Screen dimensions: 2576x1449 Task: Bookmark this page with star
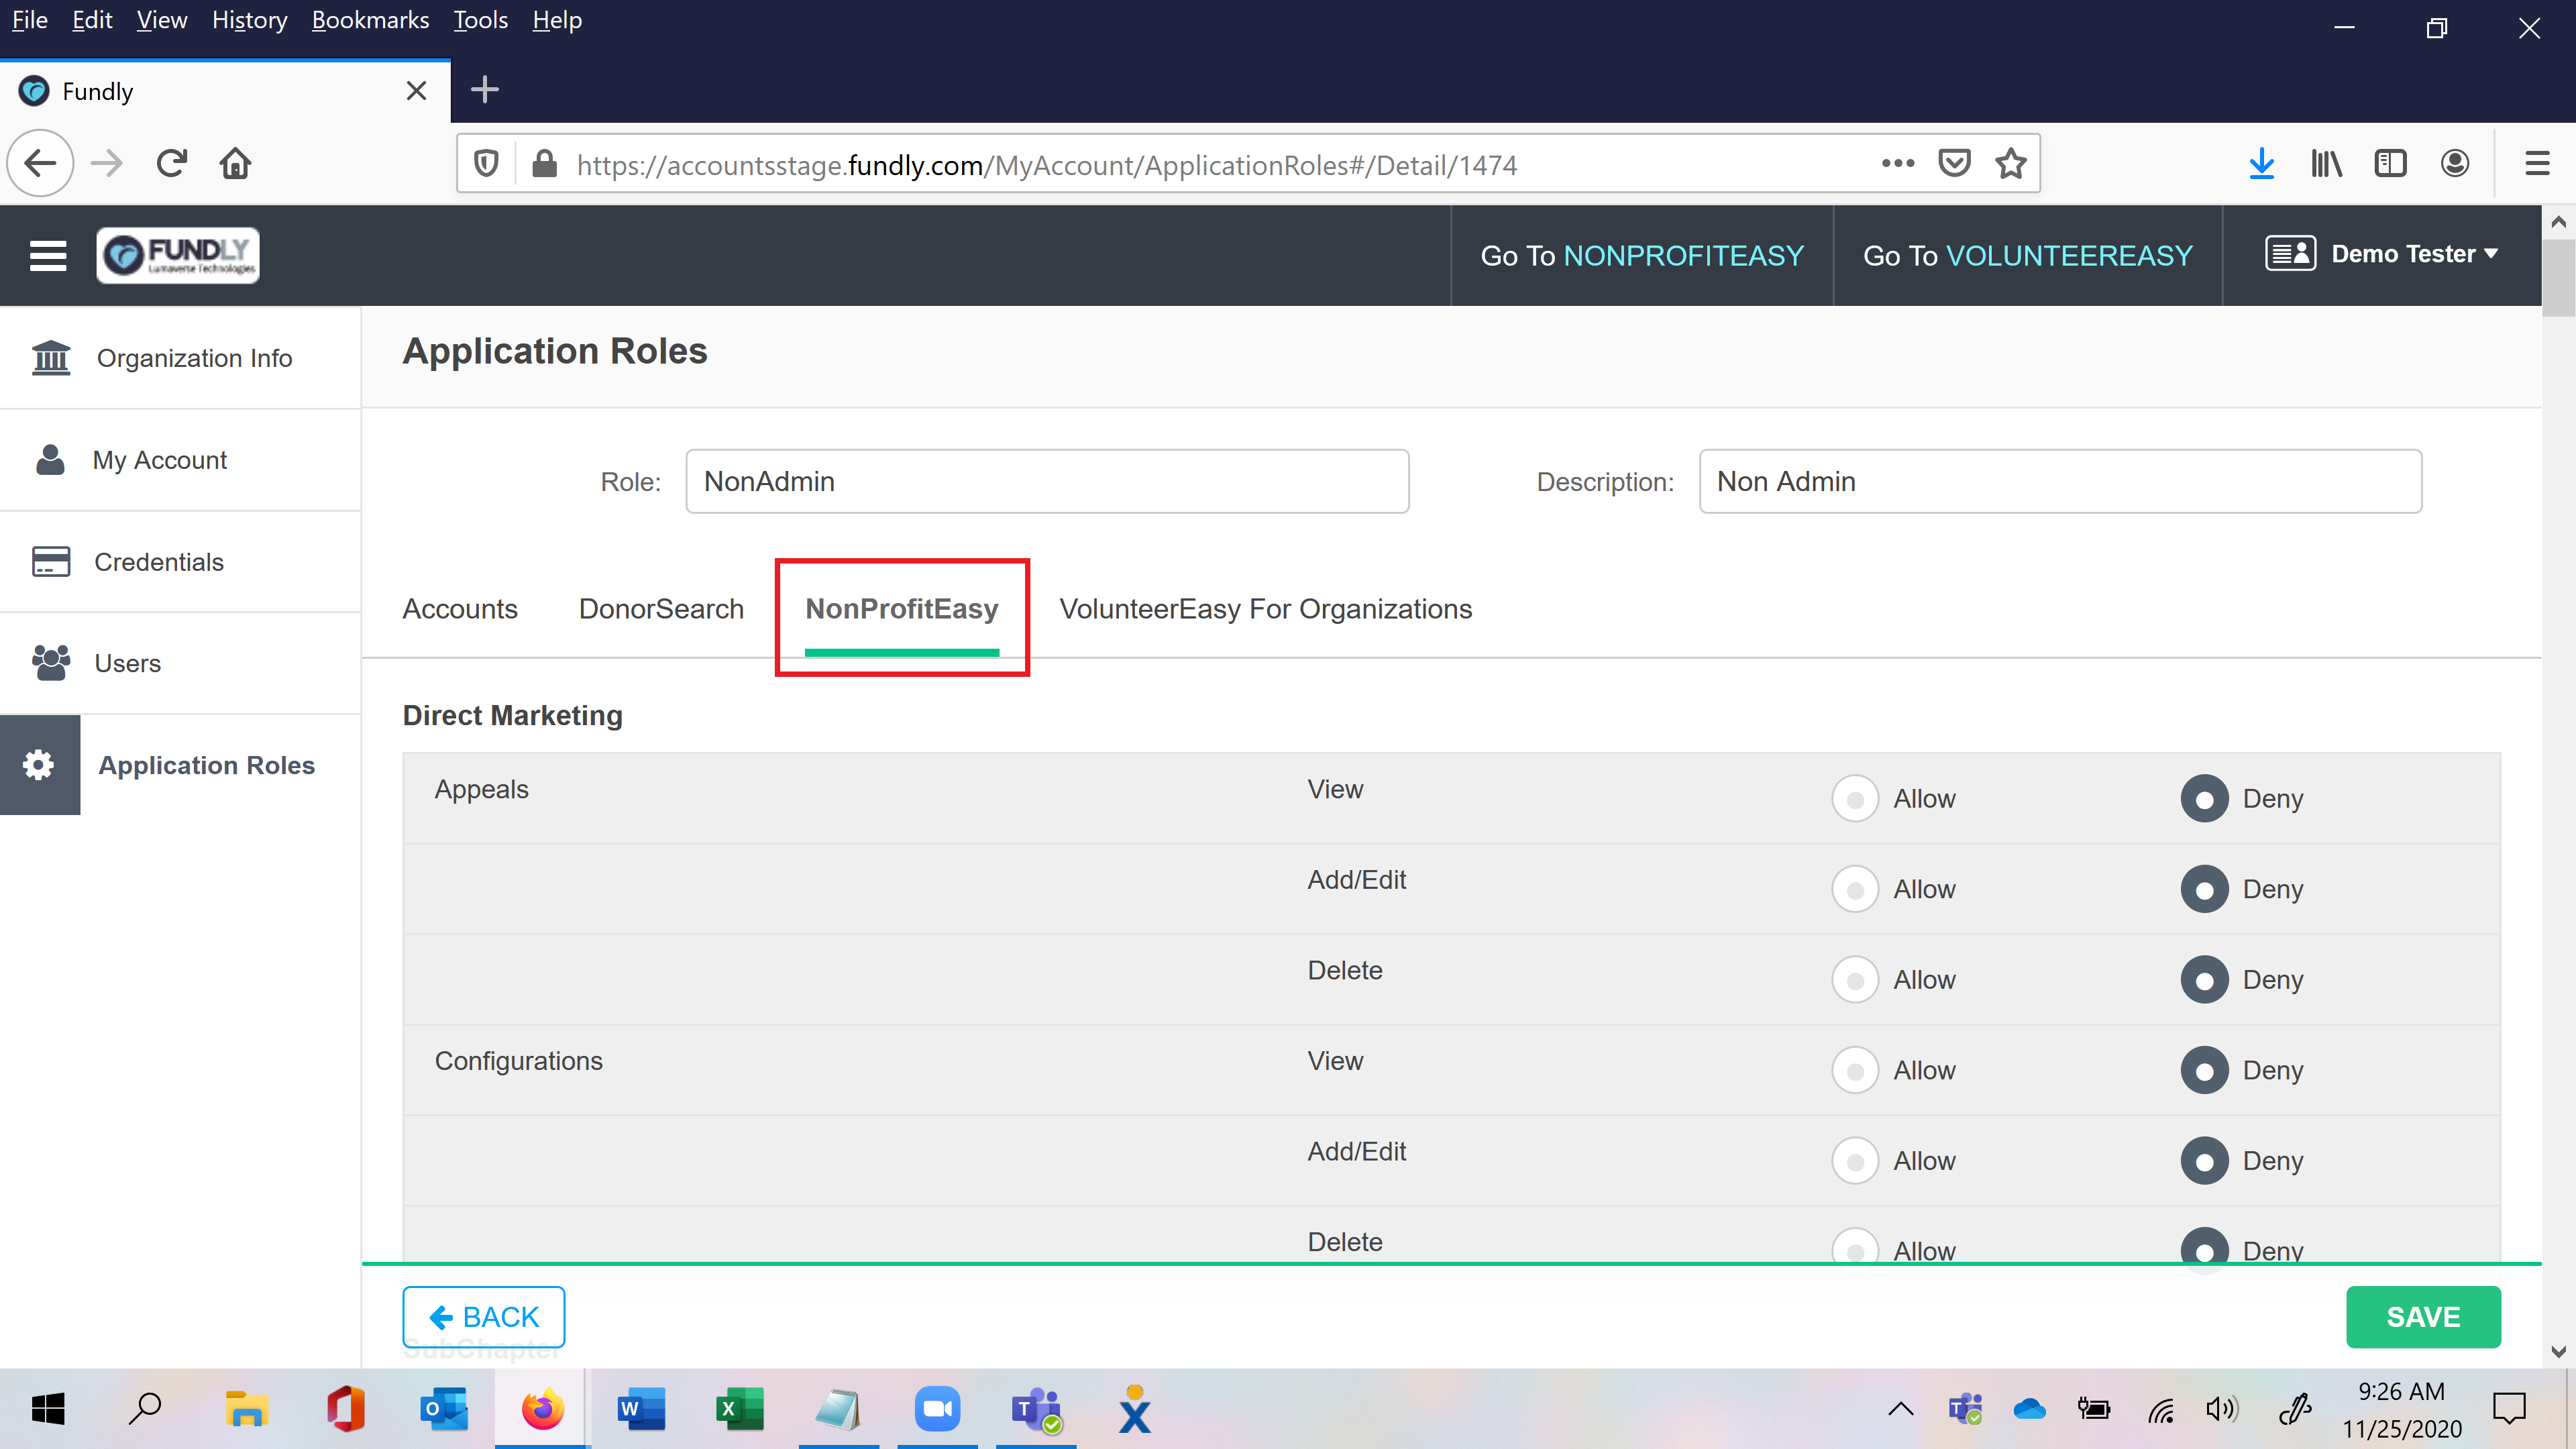[2010, 164]
